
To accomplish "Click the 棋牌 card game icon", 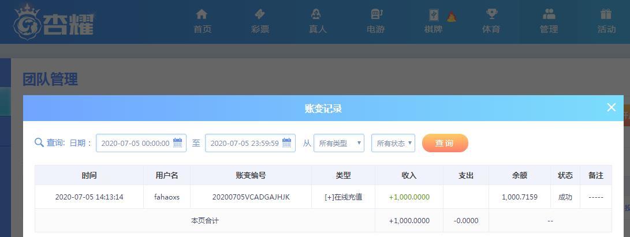I will click(x=434, y=15).
